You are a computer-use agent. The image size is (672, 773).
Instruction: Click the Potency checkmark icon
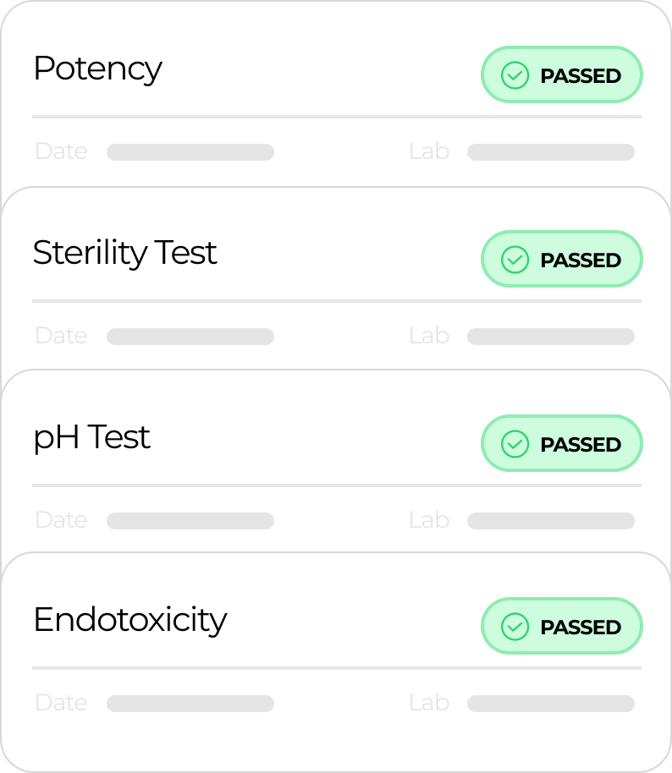coord(515,75)
